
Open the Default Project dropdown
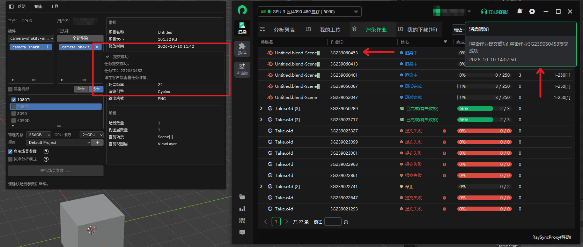pos(59,142)
